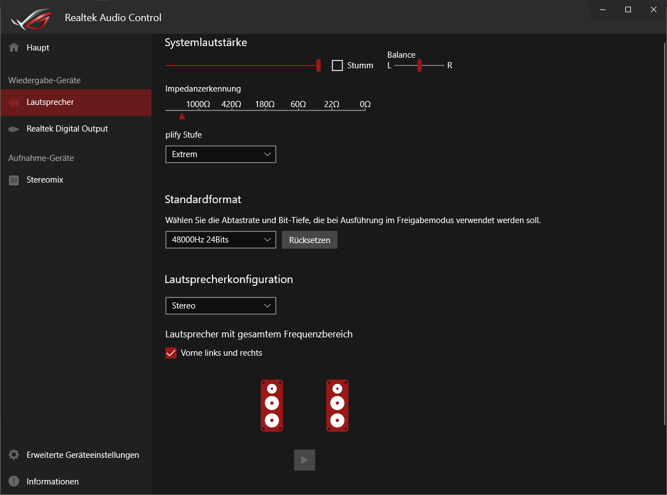The height and width of the screenshot is (495, 667).
Task: Open Erweiterte Geräteeinstellungen
Action: point(76,455)
